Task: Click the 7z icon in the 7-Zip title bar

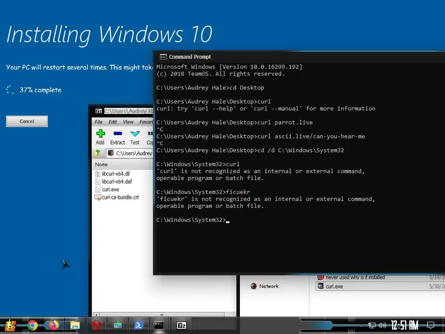Action: (99, 111)
